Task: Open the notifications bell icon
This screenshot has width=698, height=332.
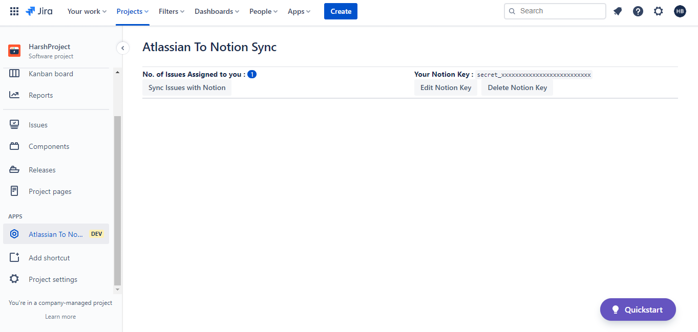Action: pos(618,11)
